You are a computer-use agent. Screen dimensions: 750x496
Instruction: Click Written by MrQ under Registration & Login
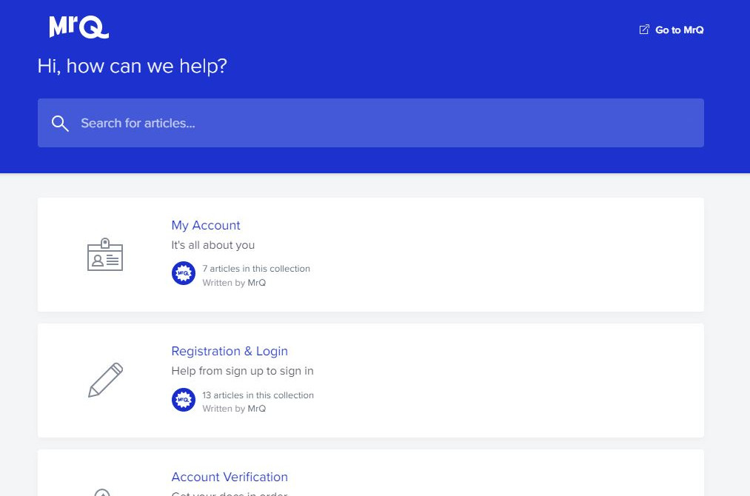point(234,409)
